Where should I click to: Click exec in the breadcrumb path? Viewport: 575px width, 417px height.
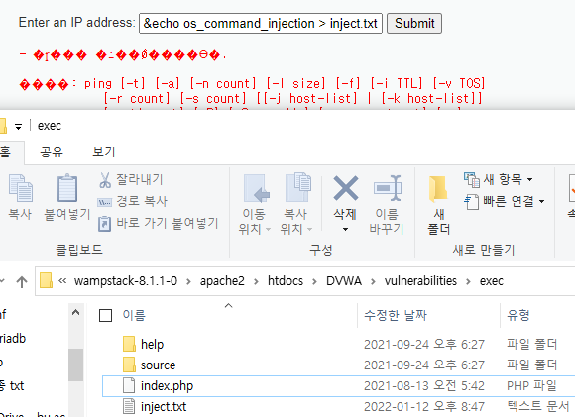pos(492,281)
